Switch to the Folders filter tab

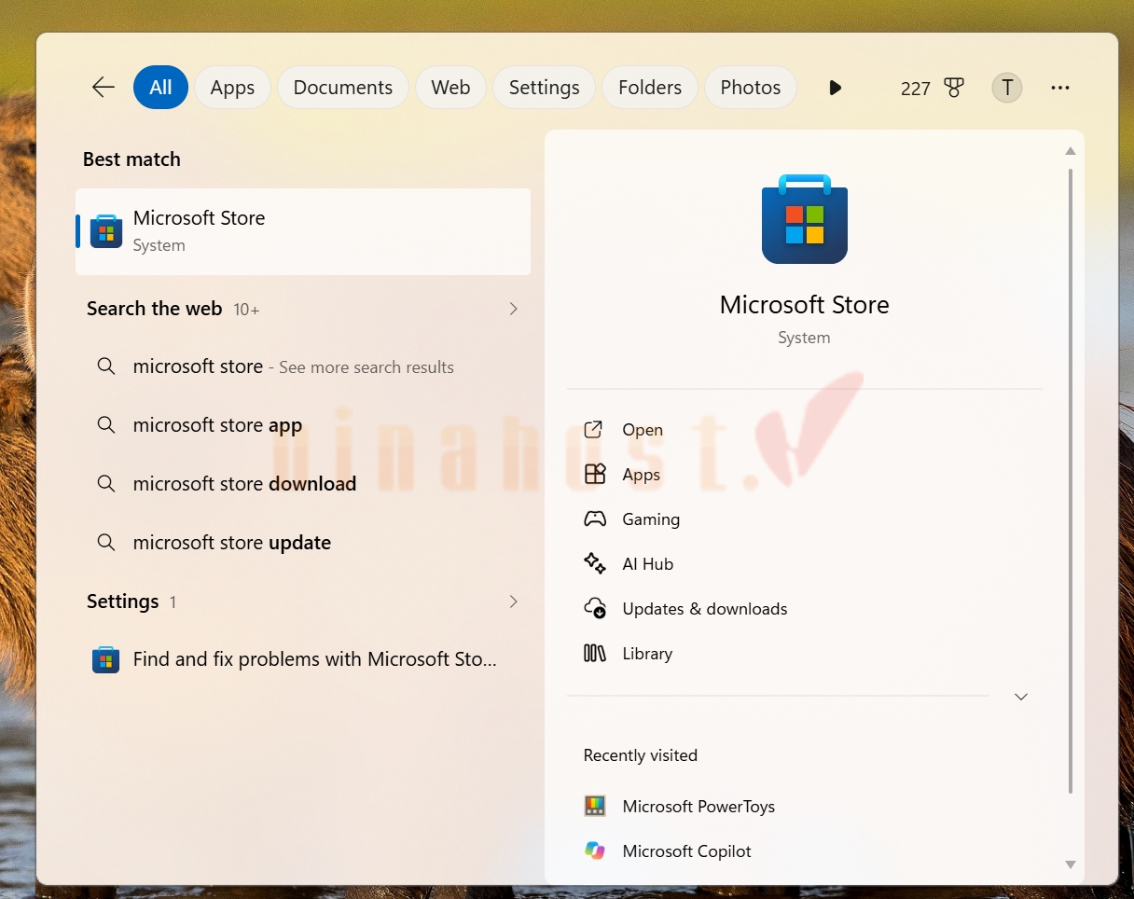click(x=650, y=88)
